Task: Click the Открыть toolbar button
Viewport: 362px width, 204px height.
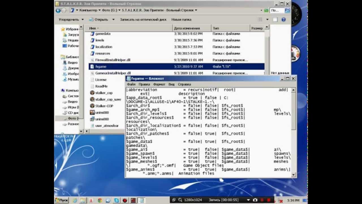Action: tap(99, 20)
